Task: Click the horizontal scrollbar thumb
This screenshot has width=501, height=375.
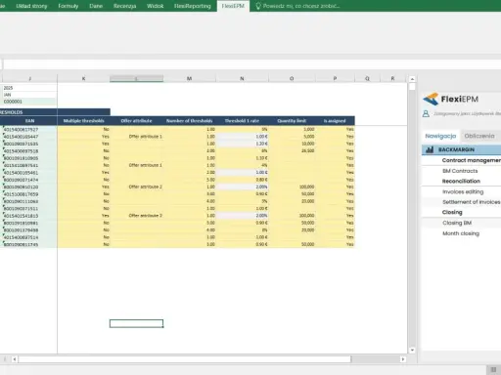Action: click(x=185, y=359)
